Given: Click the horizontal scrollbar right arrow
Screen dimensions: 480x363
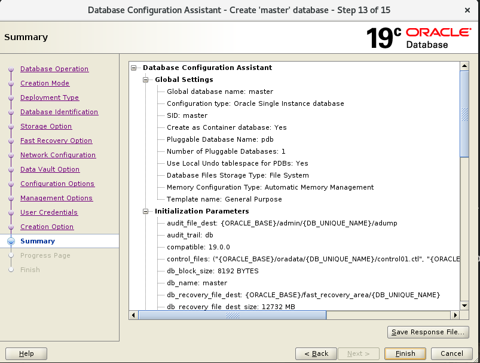Looking at the screenshot, I should pos(455,315).
